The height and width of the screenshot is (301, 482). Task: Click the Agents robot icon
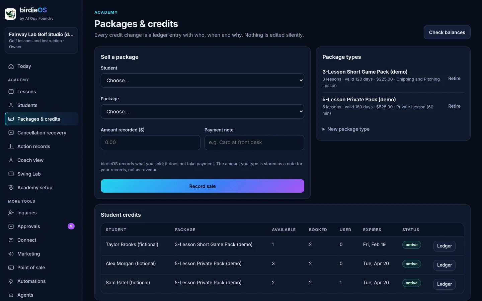(11, 295)
